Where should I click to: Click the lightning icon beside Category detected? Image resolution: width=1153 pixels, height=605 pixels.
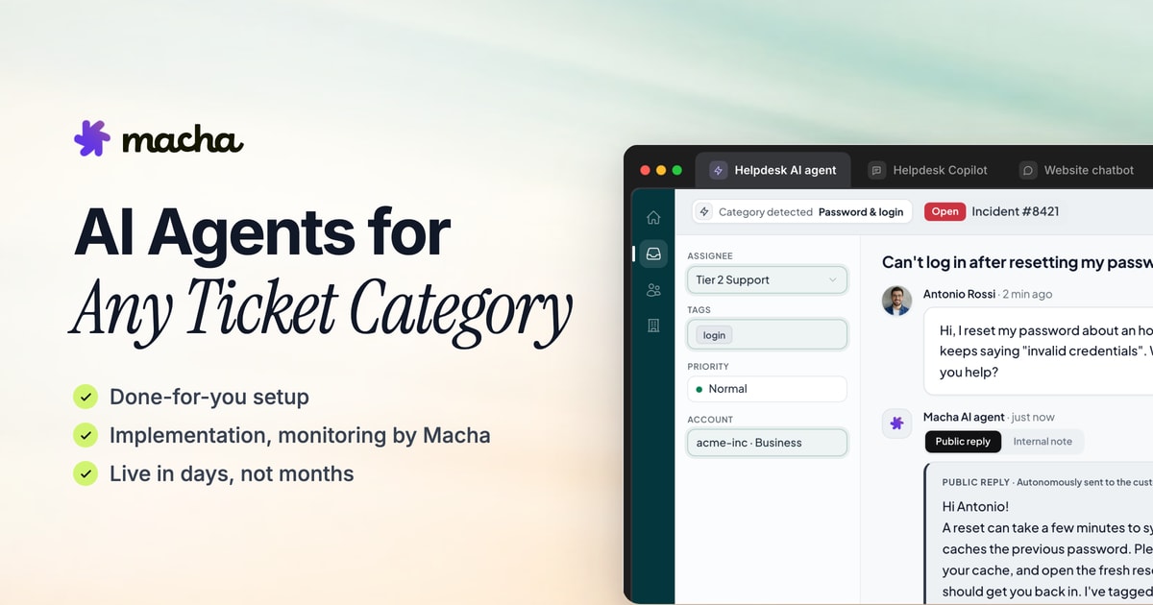click(704, 211)
